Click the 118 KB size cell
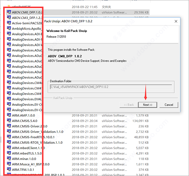This screenshot has height=176, width=189. point(144,159)
